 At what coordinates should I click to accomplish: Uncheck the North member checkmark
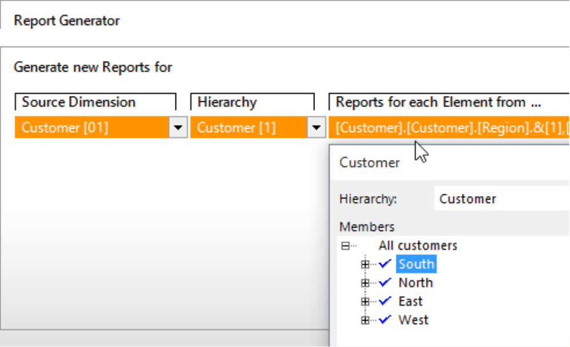[385, 282]
